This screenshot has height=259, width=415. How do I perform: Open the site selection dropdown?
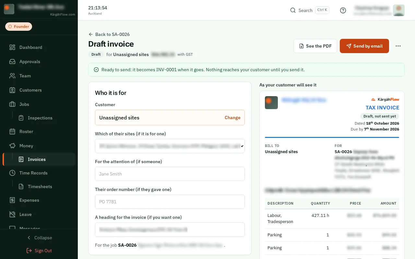click(x=170, y=146)
